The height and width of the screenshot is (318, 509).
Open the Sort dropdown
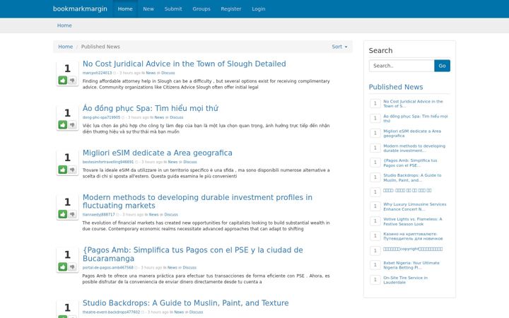[339, 47]
